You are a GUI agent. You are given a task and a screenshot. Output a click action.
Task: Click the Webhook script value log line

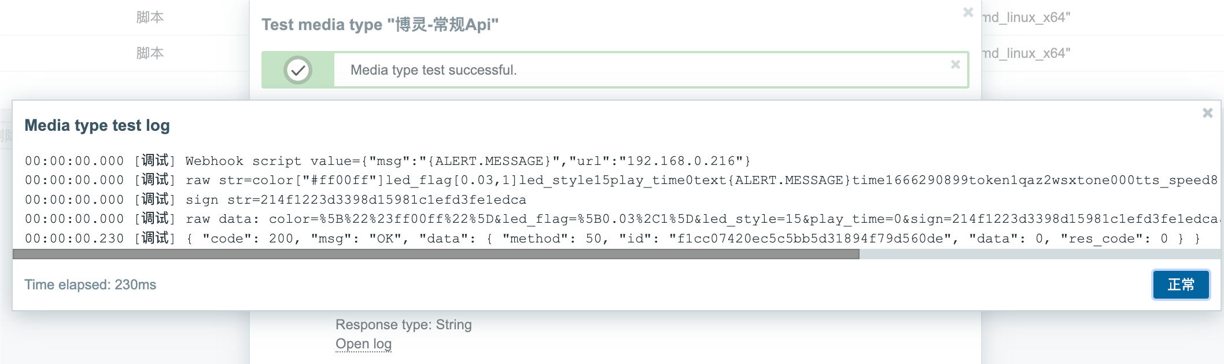pyautogui.click(x=388, y=161)
